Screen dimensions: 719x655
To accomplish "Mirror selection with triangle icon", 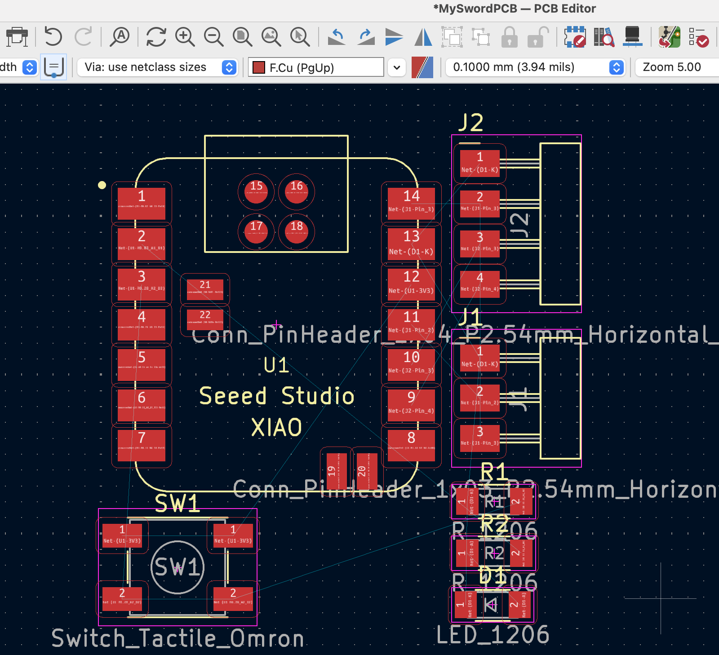I will coord(423,37).
